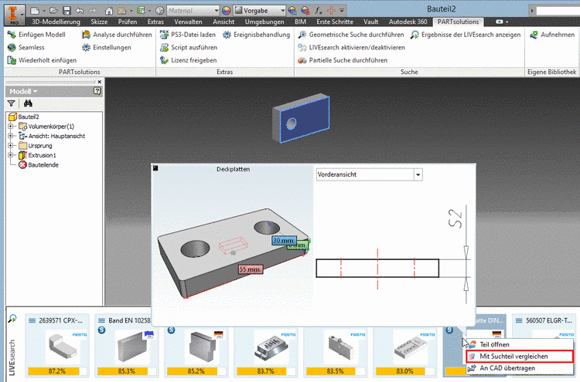Close the Modell browser panel
This screenshot has width=580, height=382.
(x=99, y=82)
